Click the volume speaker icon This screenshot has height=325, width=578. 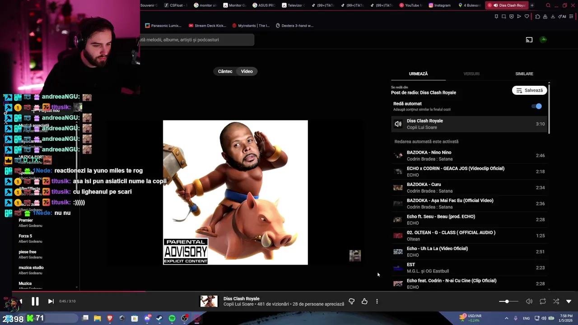coord(529,302)
